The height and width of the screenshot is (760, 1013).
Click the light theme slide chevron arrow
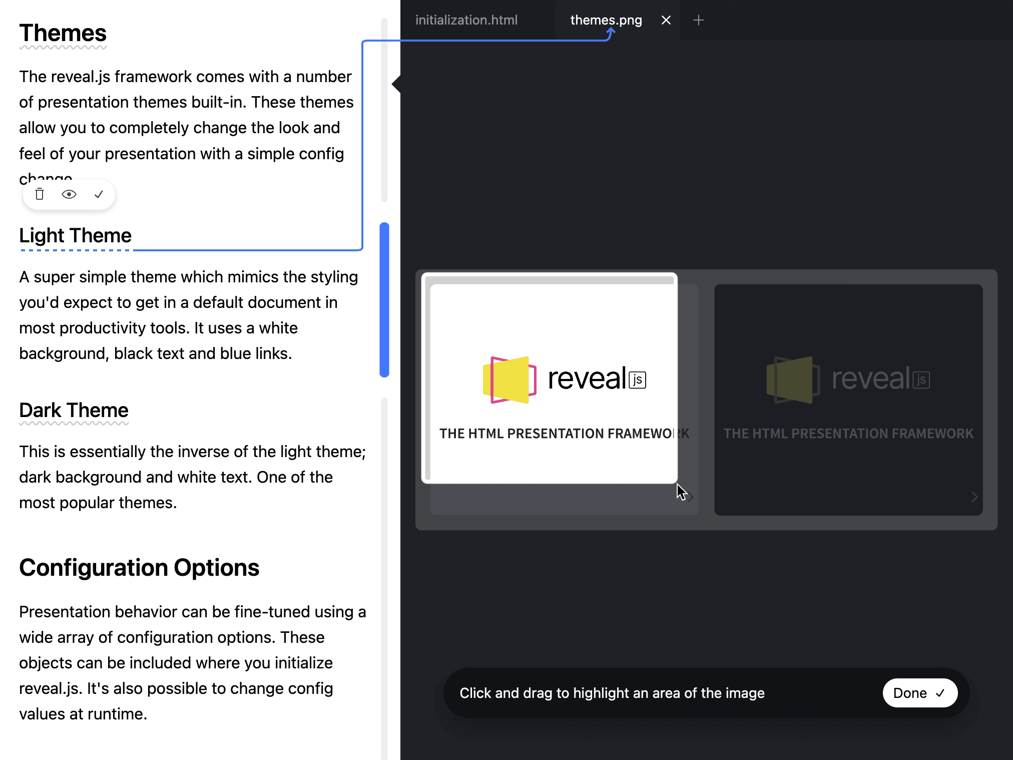pos(691,497)
